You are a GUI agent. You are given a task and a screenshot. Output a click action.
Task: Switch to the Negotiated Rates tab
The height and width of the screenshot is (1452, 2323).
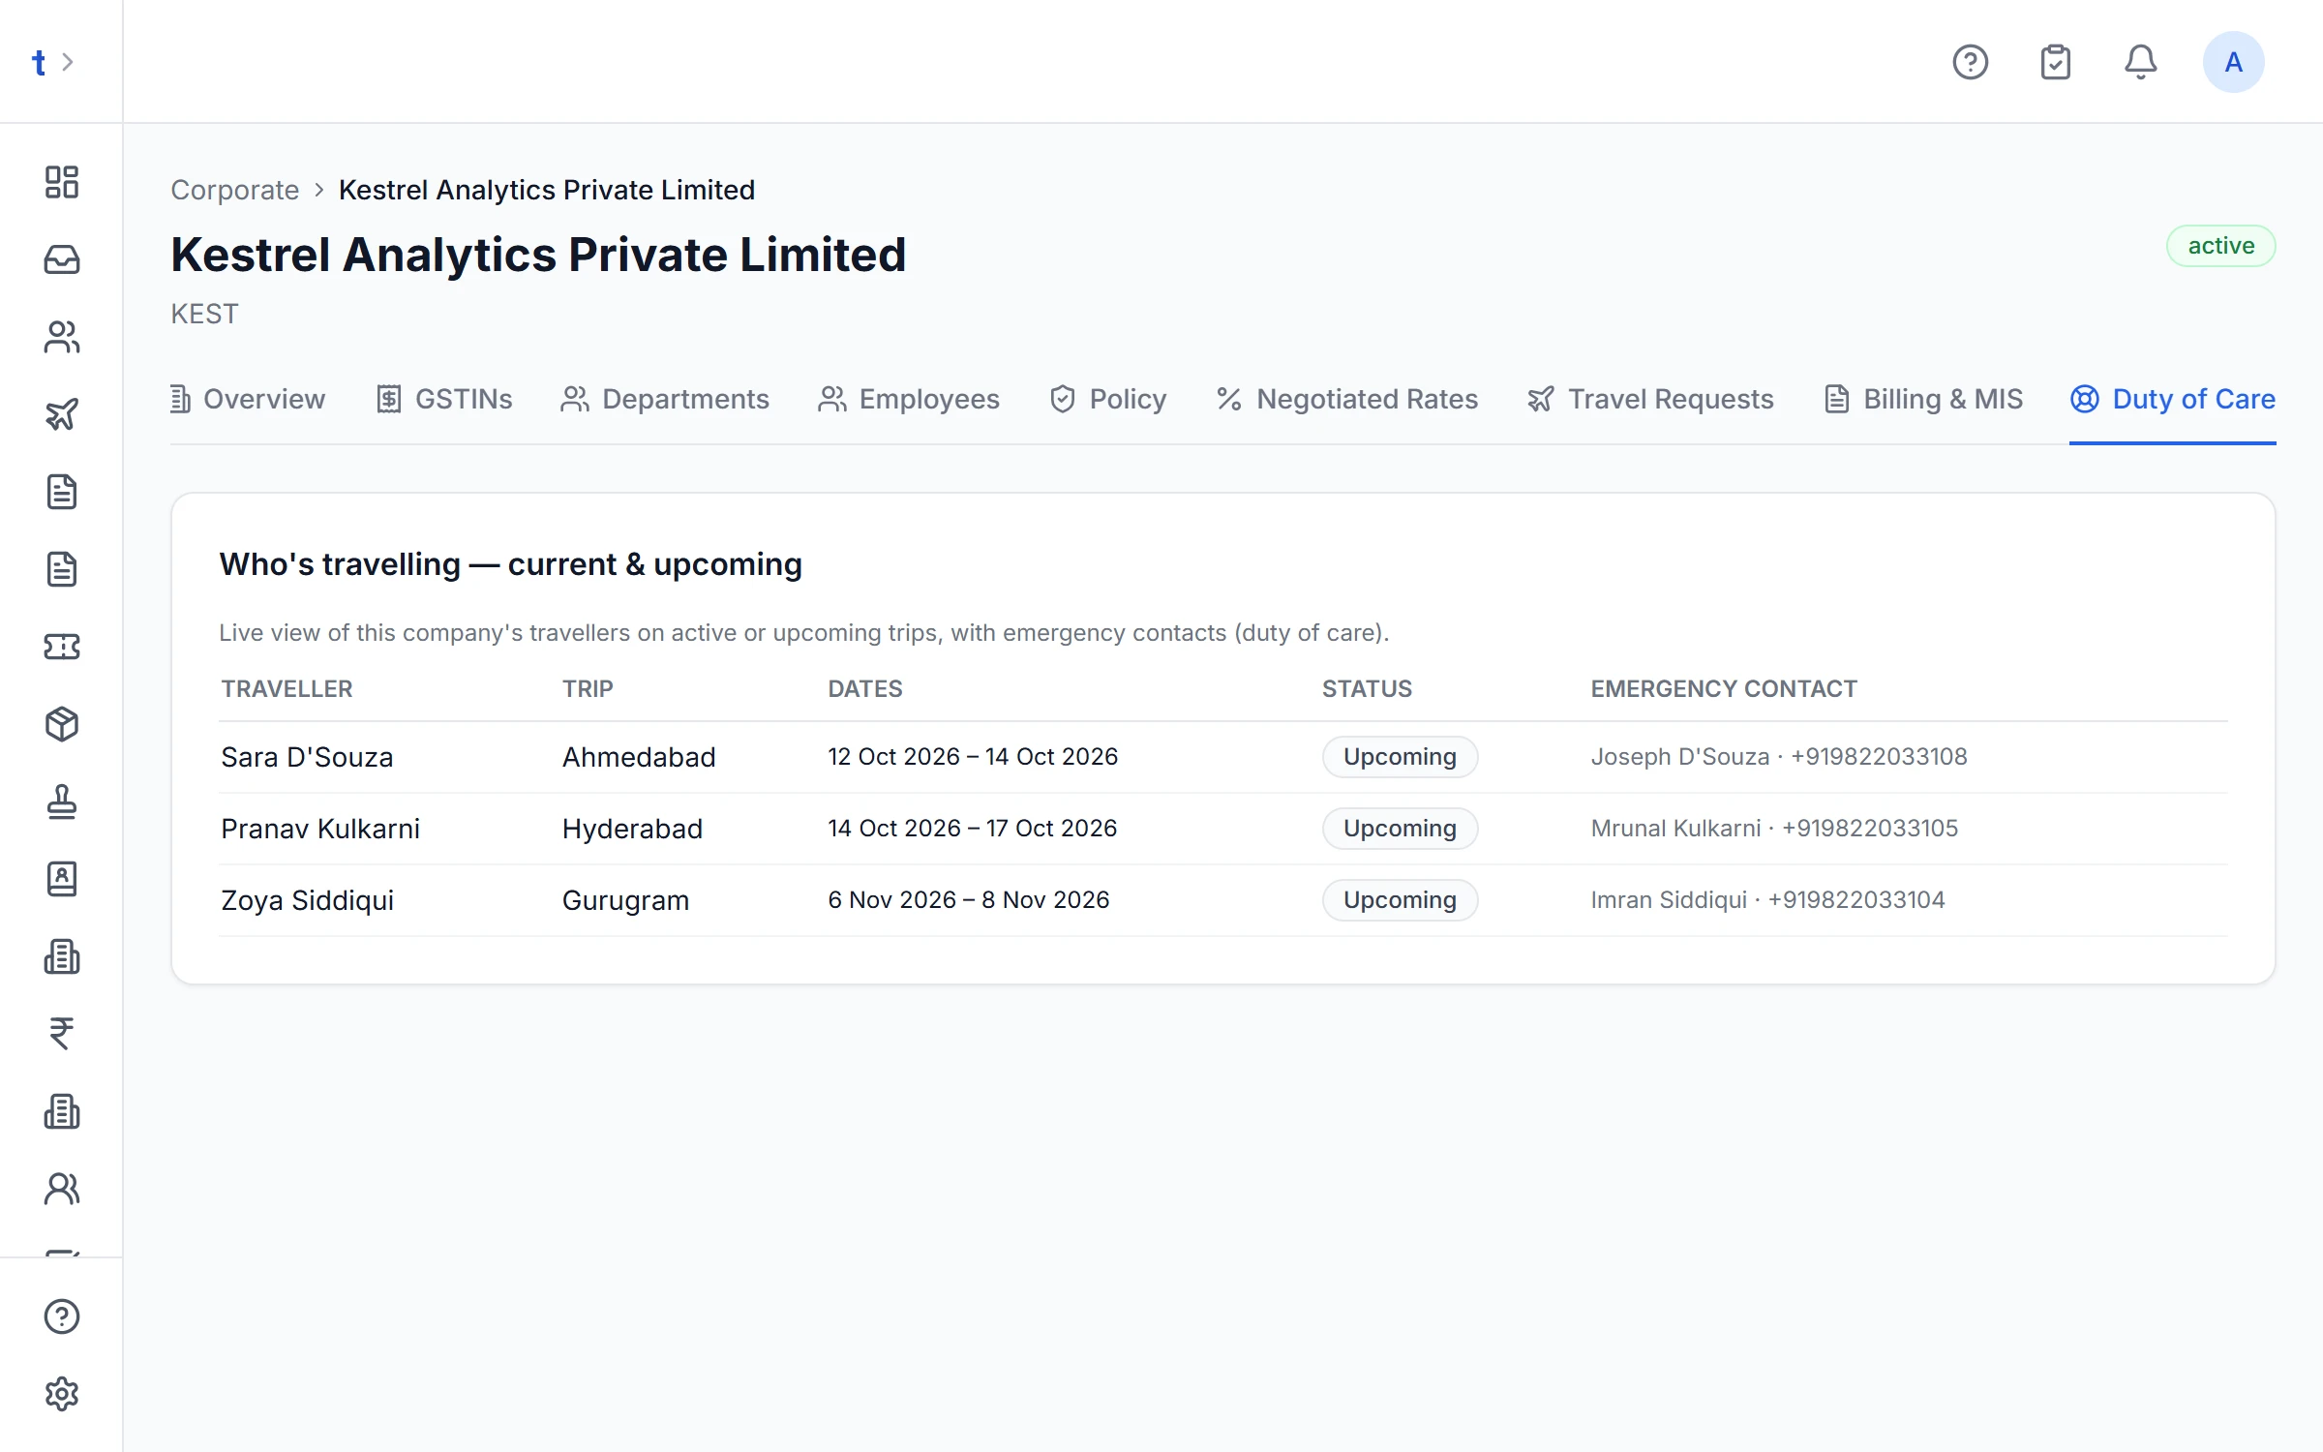tap(1346, 399)
